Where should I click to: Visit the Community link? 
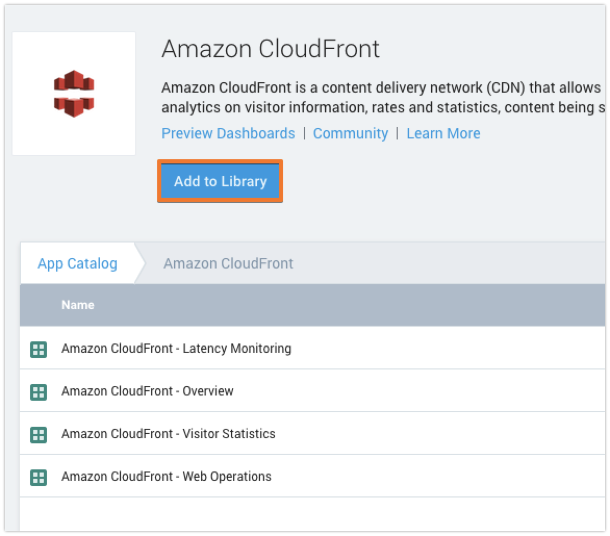[x=351, y=133]
